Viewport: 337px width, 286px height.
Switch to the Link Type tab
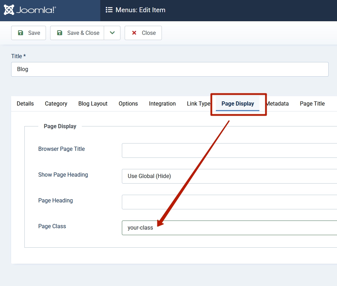[x=198, y=103]
